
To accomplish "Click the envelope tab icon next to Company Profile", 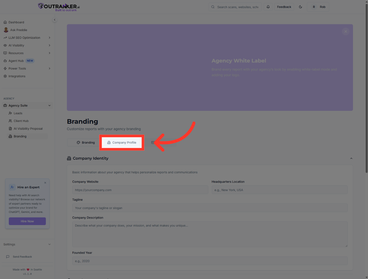I will [x=153, y=142].
